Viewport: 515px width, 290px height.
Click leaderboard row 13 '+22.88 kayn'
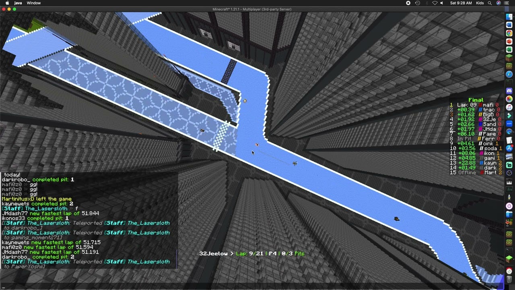pos(475,163)
